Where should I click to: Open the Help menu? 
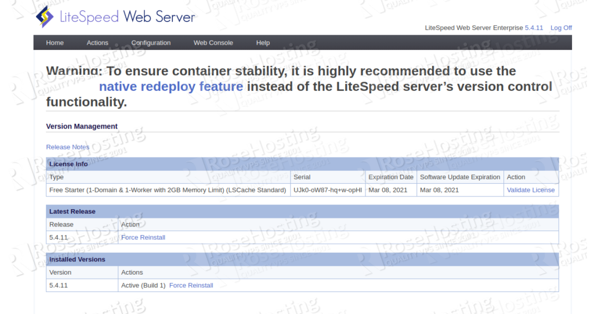pos(263,43)
